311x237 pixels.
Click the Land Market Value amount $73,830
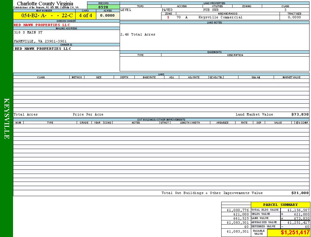point(300,114)
